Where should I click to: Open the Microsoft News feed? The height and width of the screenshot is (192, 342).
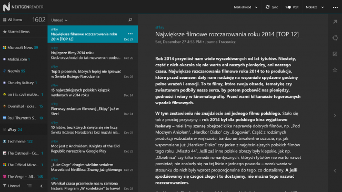[24, 47]
